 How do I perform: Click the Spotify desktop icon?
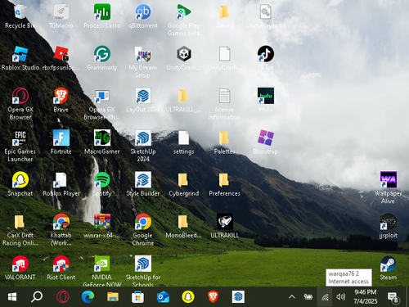[102, 180]
